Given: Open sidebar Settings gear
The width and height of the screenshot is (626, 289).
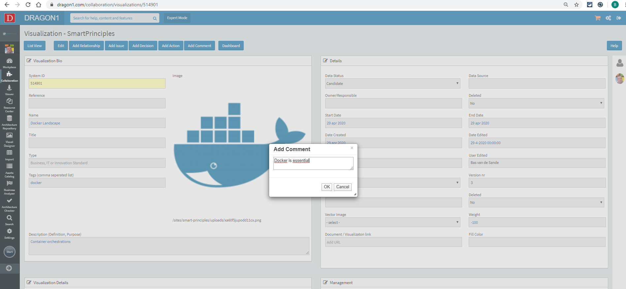Looking at the screenshot, I should coord(9,233).
